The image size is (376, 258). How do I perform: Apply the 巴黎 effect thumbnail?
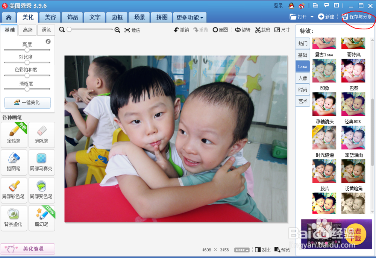pyautogui.click(x=353, y=71)
